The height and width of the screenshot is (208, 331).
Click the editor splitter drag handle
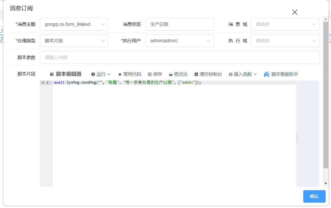pos(297,138)
